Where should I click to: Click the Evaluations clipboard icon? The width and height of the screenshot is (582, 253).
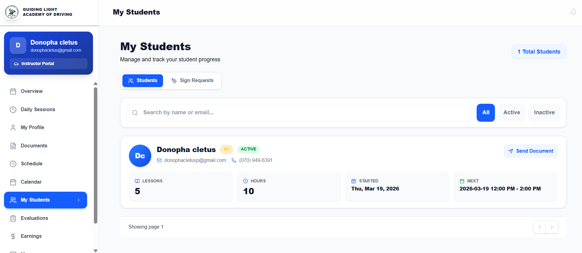click(13, 218)
